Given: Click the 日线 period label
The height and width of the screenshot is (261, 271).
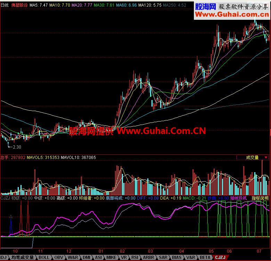Looking at the screenshot, I should coord(5,5).
